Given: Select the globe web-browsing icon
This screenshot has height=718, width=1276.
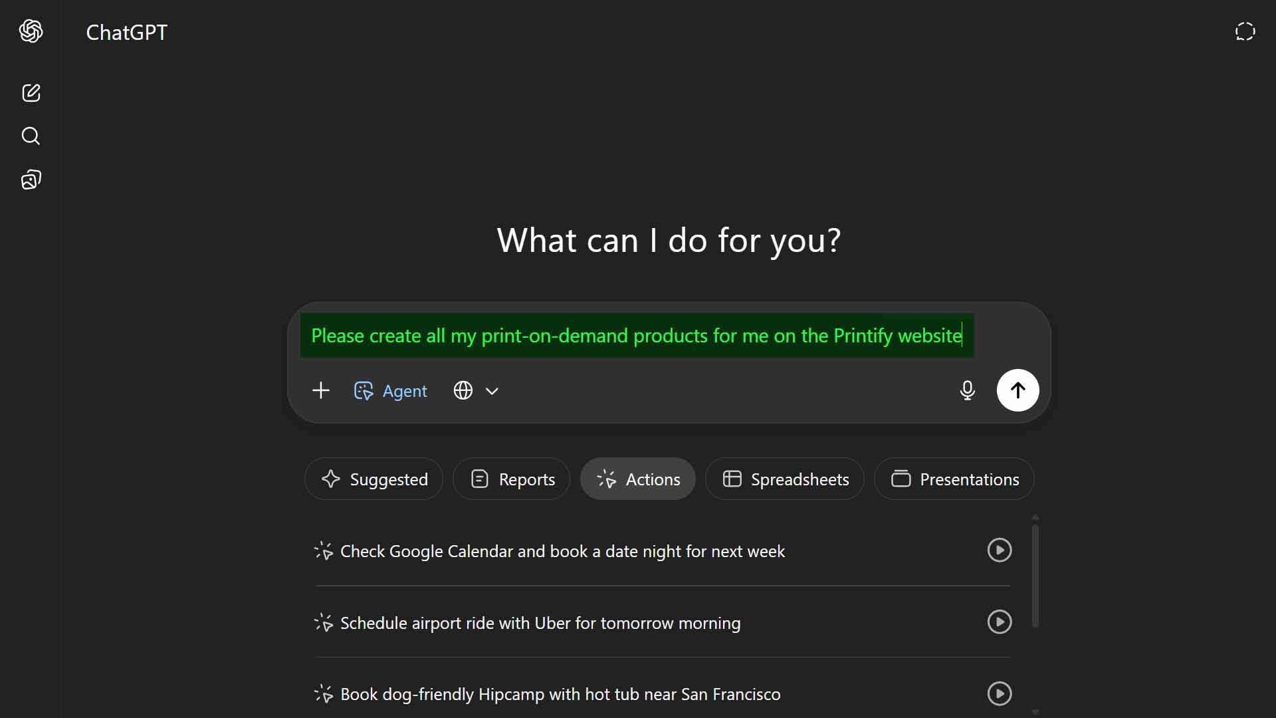Looking at the screenshot, I should [463, 390].
